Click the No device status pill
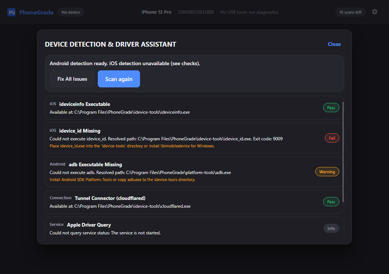The height and width of the screenshot is (274, 389). click(x=71, y=12)
